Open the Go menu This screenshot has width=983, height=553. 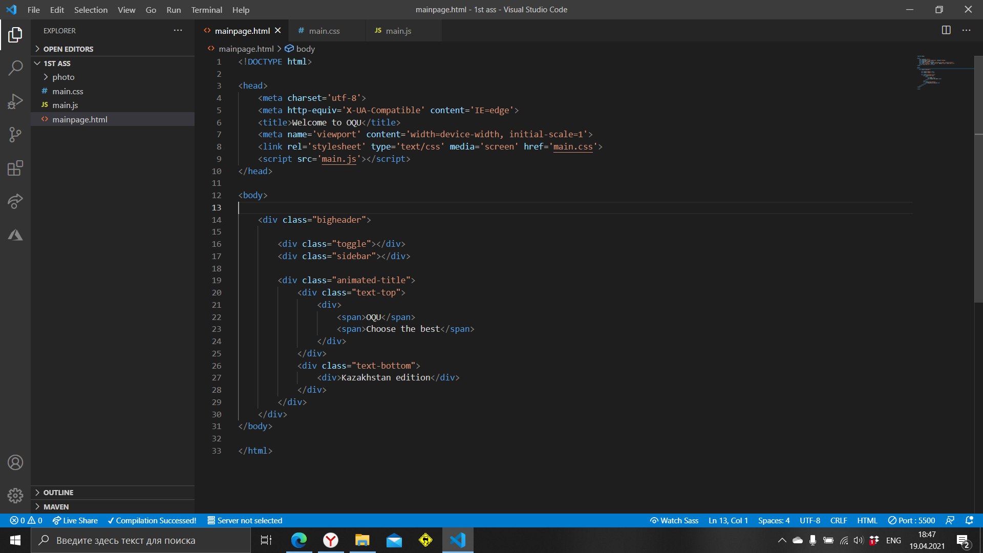click(151, 10)
